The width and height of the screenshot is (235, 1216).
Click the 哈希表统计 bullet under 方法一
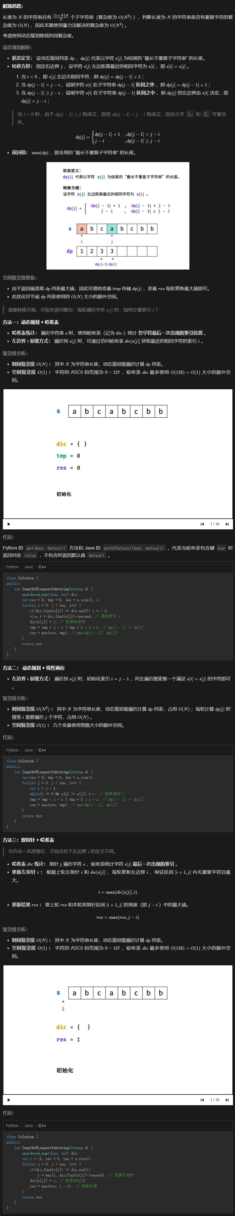click(x=109, y=333)
